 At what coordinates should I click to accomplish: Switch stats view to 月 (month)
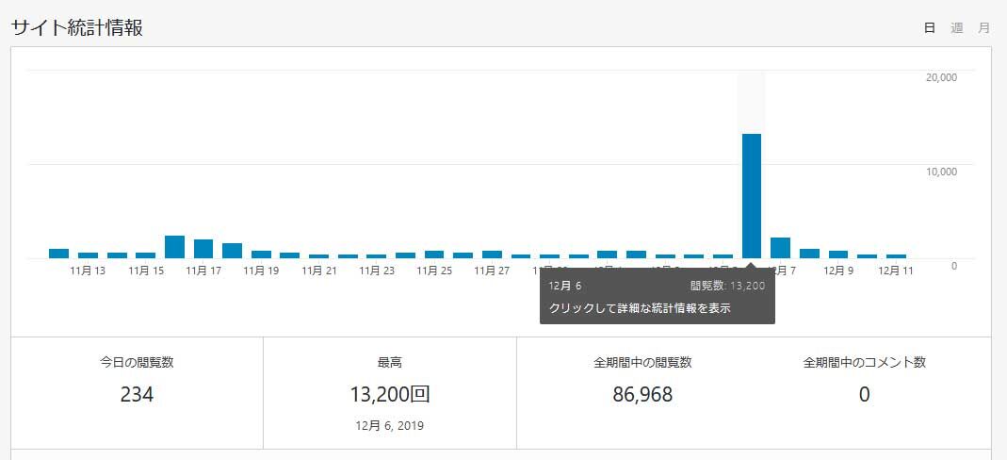point(983,28)
